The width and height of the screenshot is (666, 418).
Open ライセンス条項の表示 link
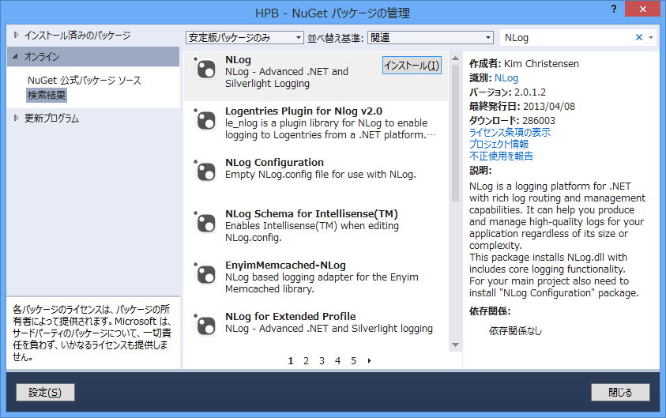click(510, 133)
